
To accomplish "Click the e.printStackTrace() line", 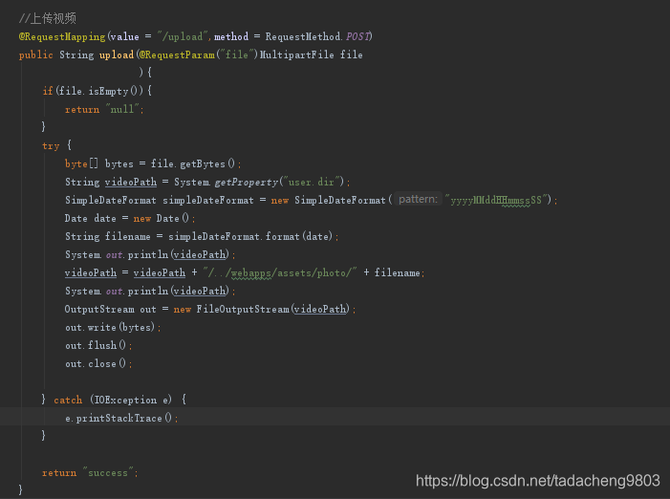I will 121,418.
